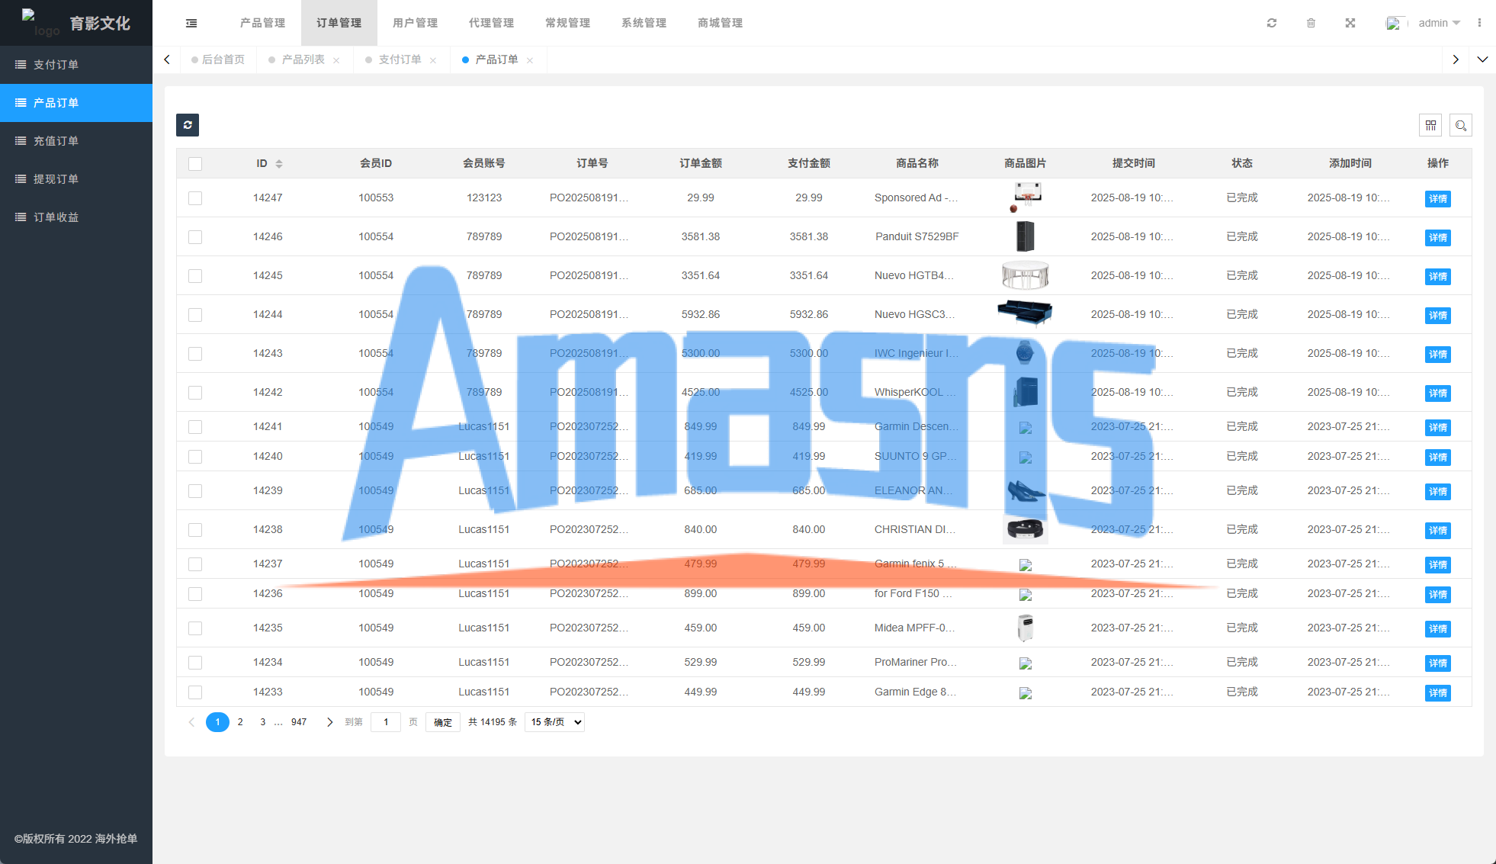This screenshot has height=864, width=1496.
Task: Toggle fullscreen with the expand icon
Action: click(1350, 23)
